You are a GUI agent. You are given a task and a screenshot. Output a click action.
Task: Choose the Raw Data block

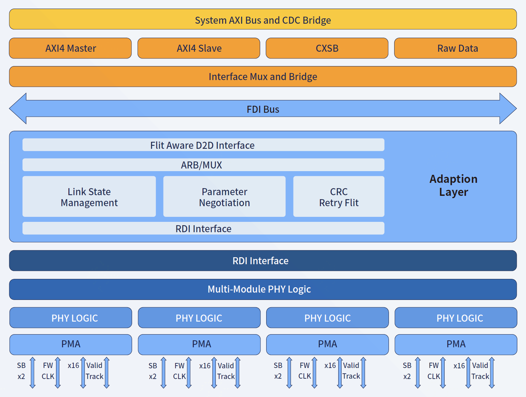[455, 48]
